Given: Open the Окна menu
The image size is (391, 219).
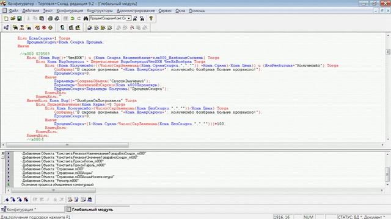Looking at the screenshot, I should 180,11.
